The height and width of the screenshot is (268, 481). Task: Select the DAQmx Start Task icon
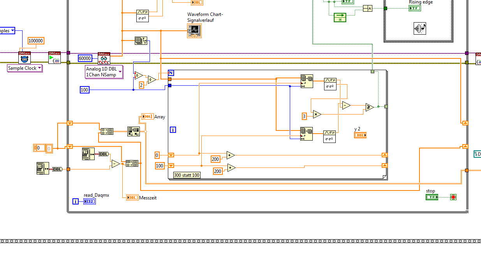[55, 58]
